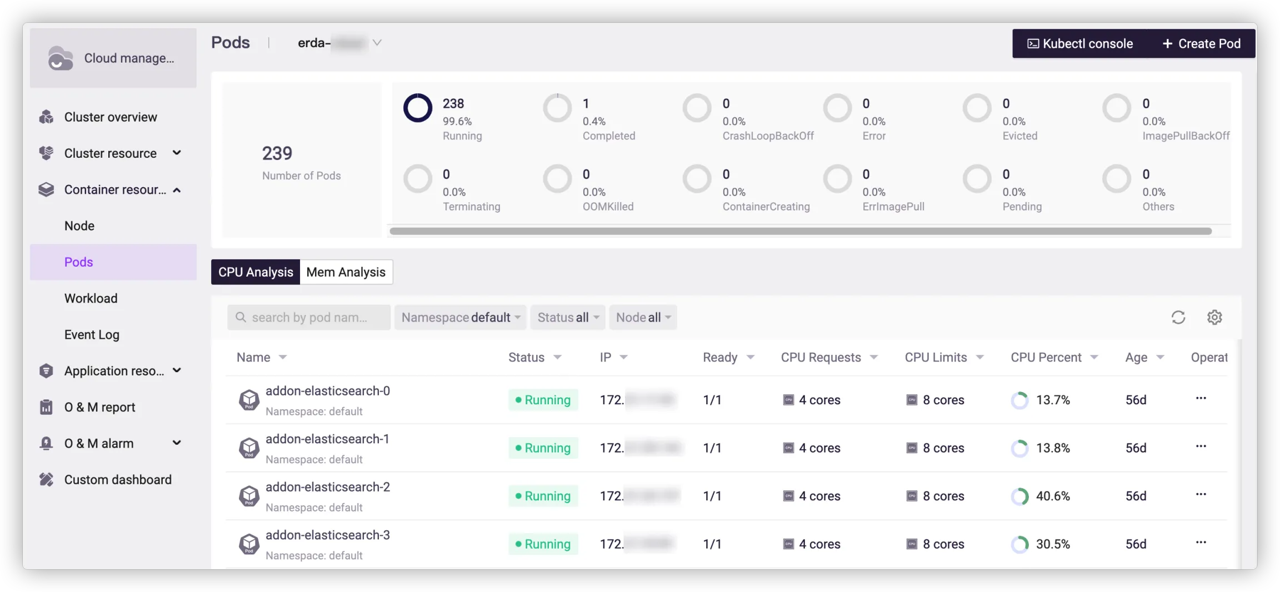Click the refresh icon above the pod table
The width and height of the screenshot is (1280, 592).
click(1178, 317)
